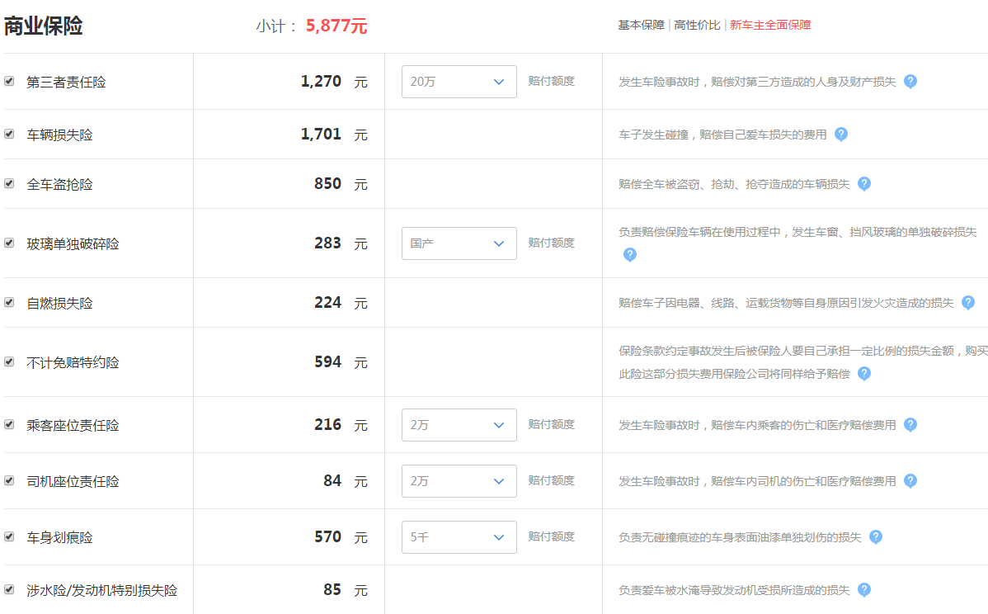Screen dimensions: 988x614
Task: Click the 216 price for 乘客座位责任险
Action: click(327, 424)
